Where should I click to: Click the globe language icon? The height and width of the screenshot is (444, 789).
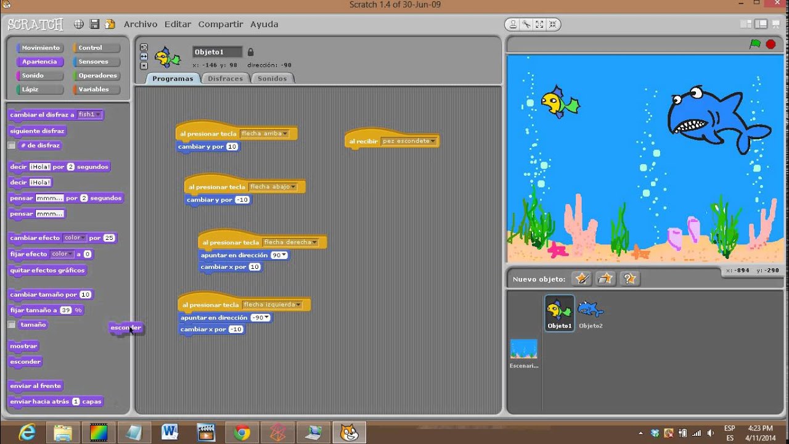79,24
